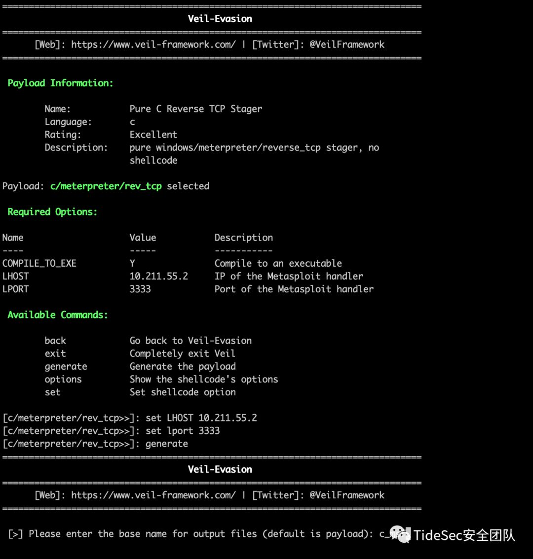The width and height of the screenshot is (533, 559).
Task: Click the 'Value' column header
Action: [x=143, y=238]
